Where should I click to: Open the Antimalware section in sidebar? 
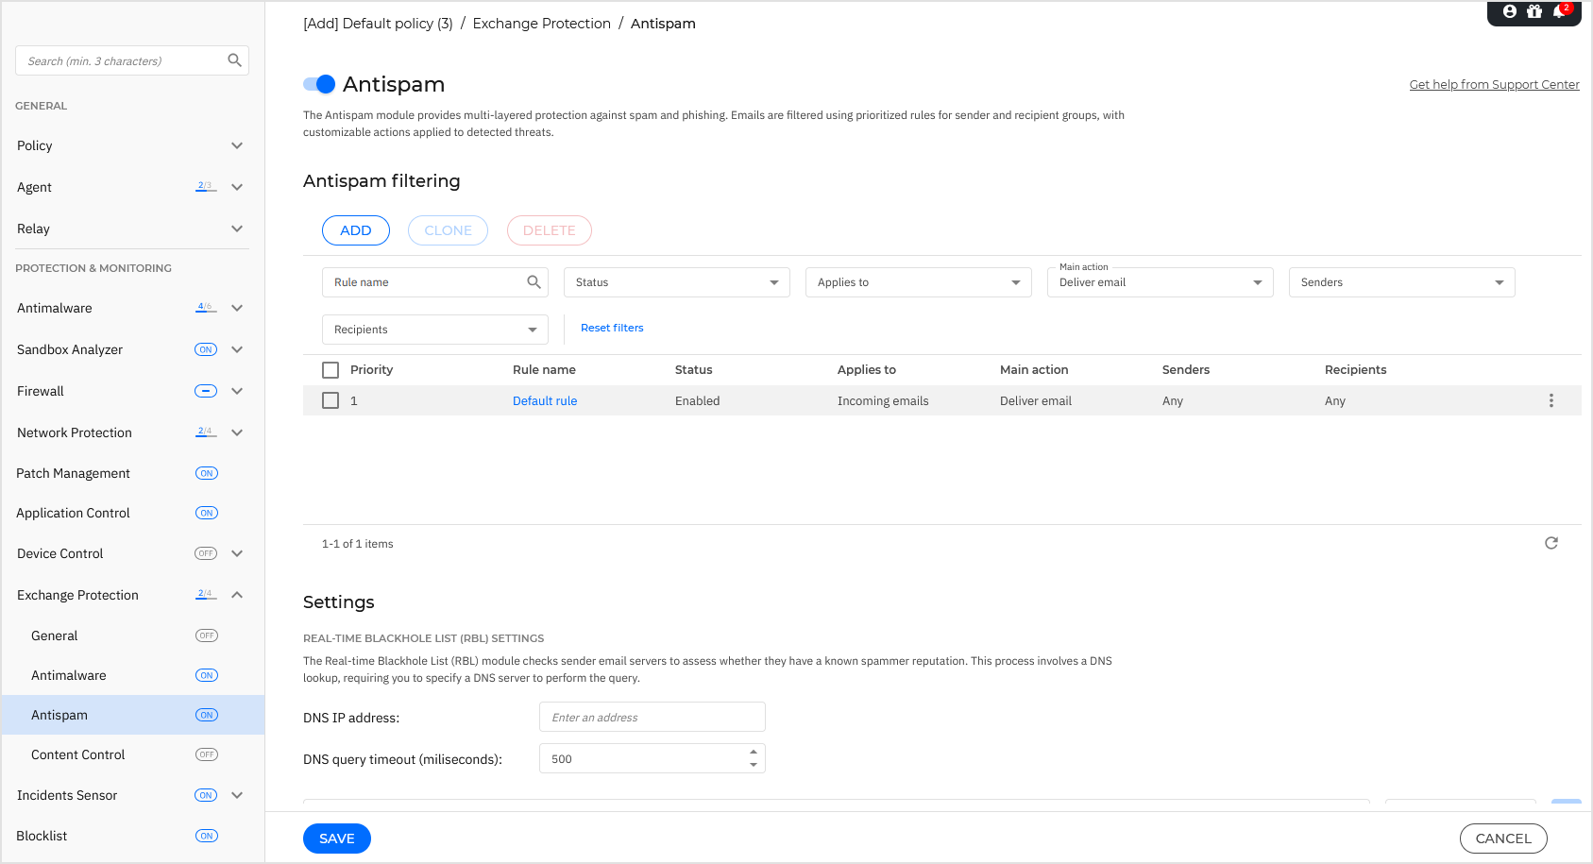(237, 307)
